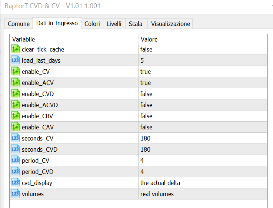This screenshot has height=208, width=273.
Task: Select the enable_CV boolean type icon
Action: click(15, 72)
